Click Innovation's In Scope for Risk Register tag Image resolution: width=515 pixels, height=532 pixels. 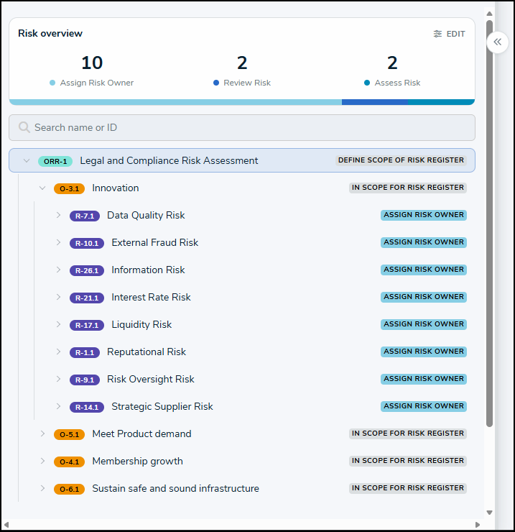(x=408, y=188)
